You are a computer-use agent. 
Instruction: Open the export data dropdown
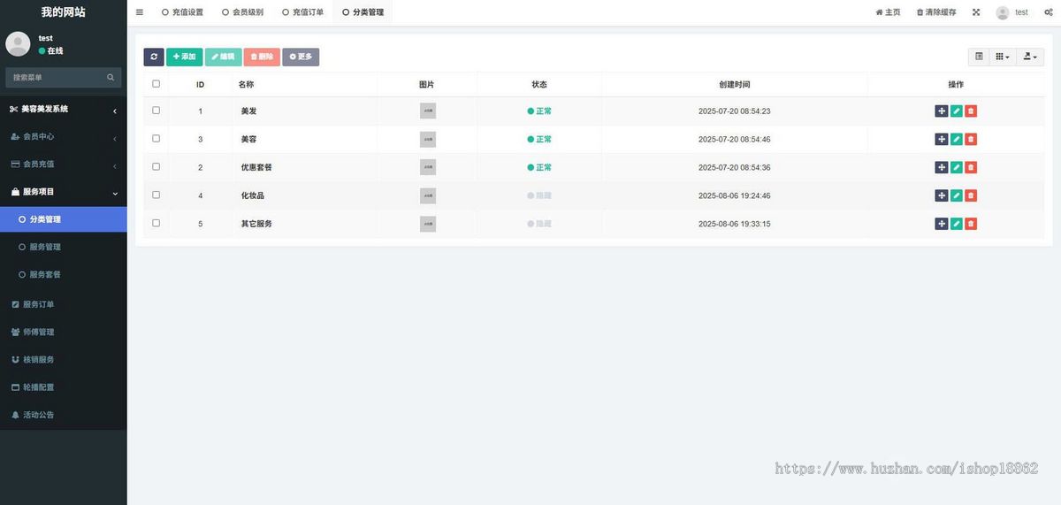coord(1030,57)
